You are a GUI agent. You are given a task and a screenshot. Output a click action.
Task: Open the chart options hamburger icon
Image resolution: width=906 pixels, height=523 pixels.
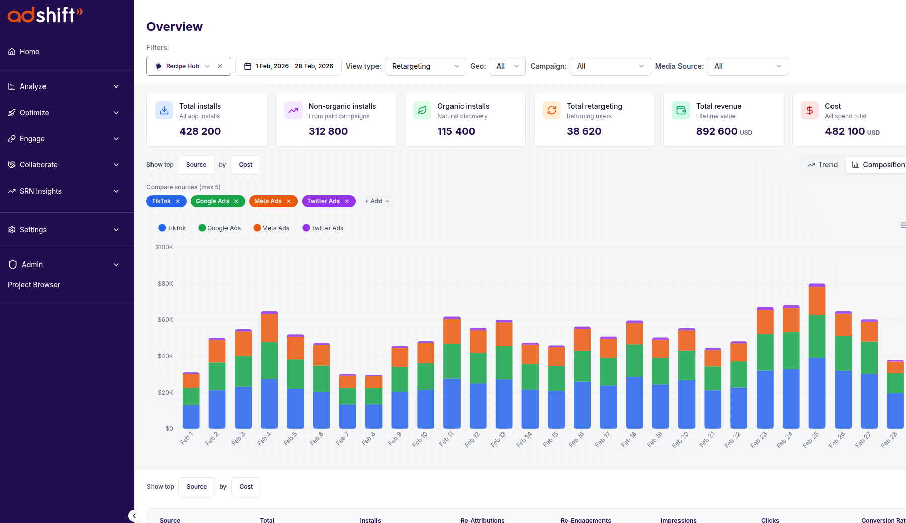point(903,225)
